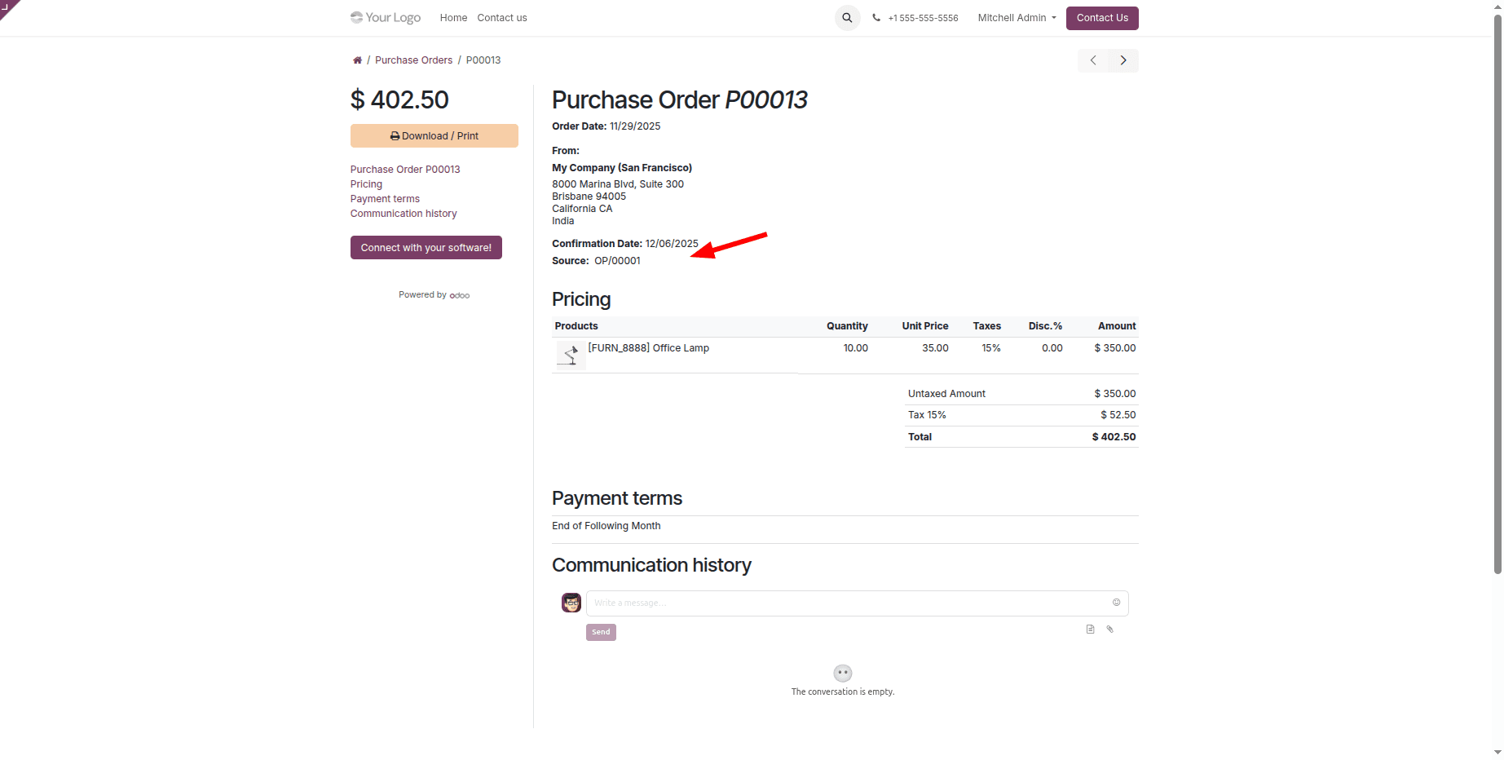The image size is (1504, 760).
Task: Open the emoji picker in the message box
Action: click(1116, 603)
